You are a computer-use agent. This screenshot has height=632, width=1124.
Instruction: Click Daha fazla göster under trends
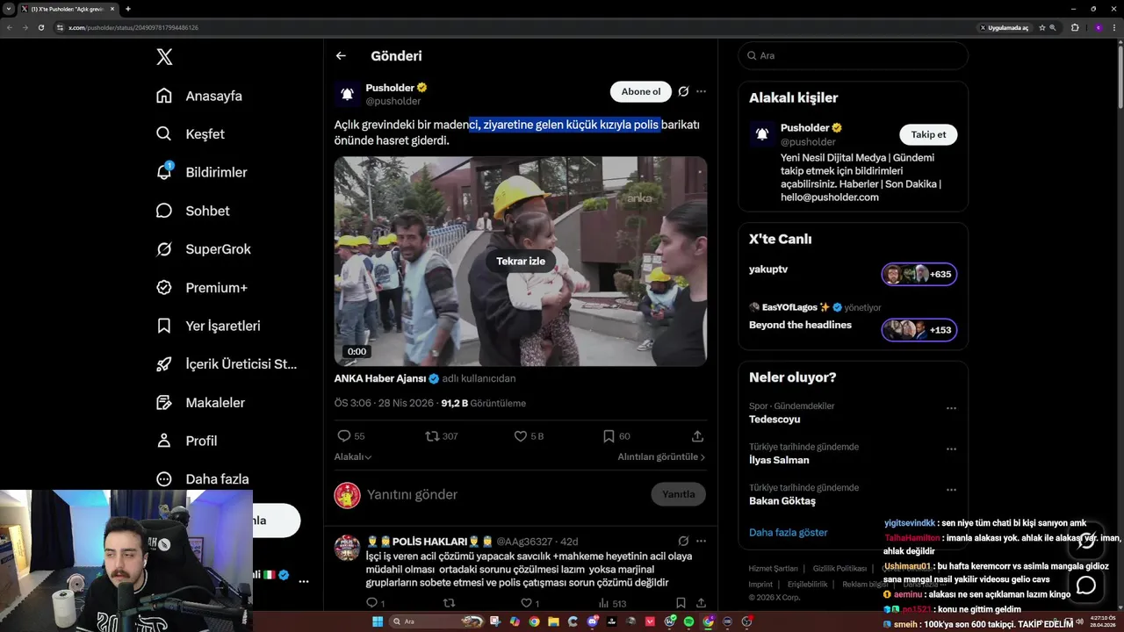789,532
